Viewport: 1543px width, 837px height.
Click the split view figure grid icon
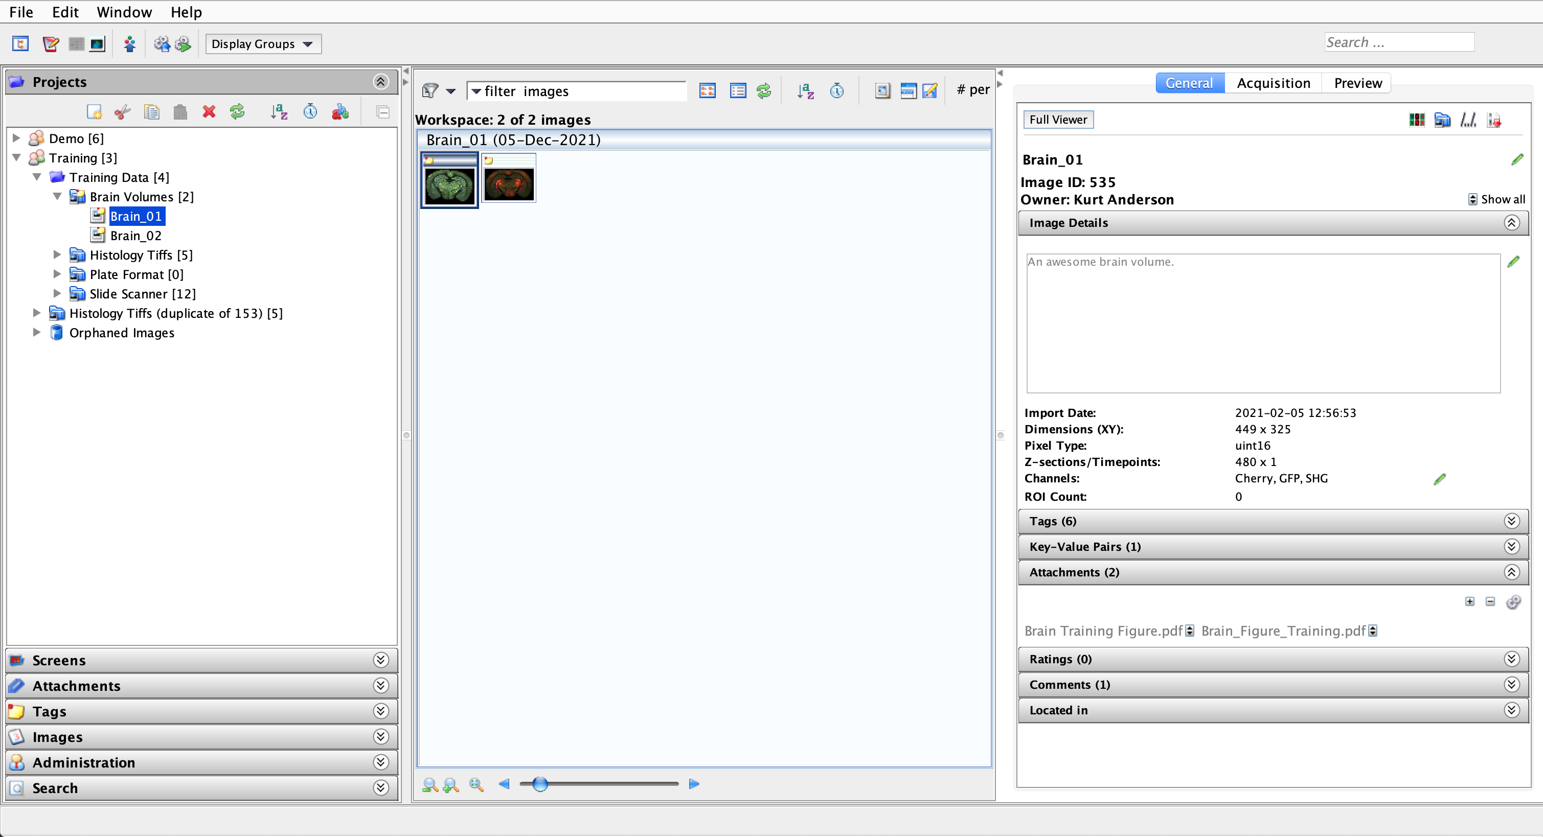[x=1417, y=120]
